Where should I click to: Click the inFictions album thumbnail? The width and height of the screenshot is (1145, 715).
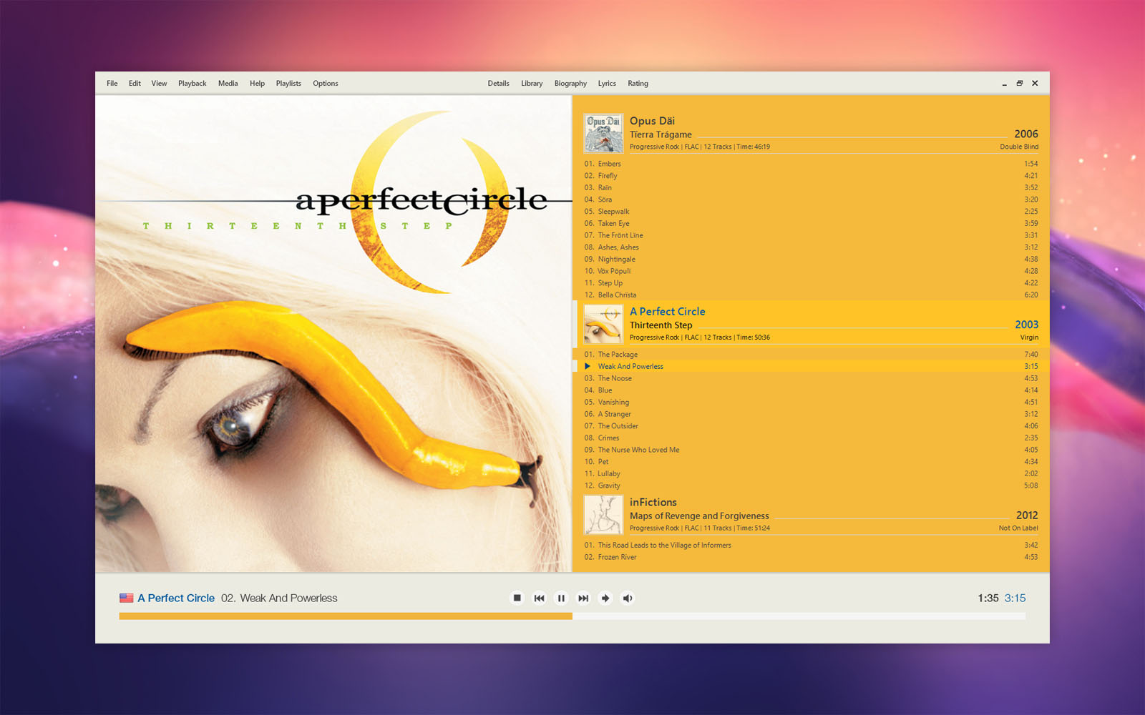(x=603, y=515)
